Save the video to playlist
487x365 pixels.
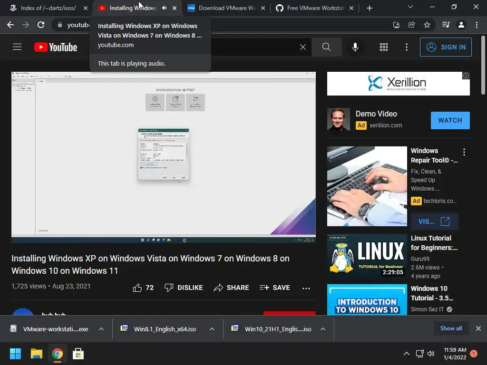274,288
